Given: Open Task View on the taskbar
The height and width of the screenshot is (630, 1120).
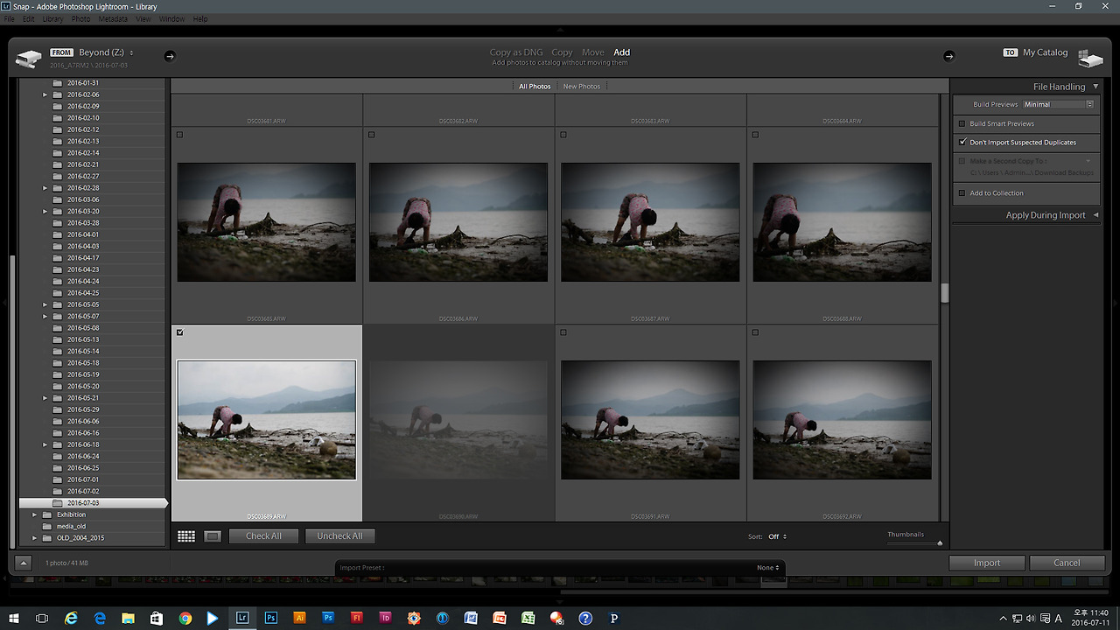Looking at the screenshot, I should click(x=42, y=618).
